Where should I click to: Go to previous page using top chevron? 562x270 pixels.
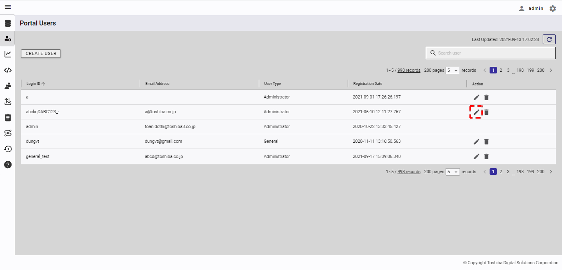click(485, 70)
